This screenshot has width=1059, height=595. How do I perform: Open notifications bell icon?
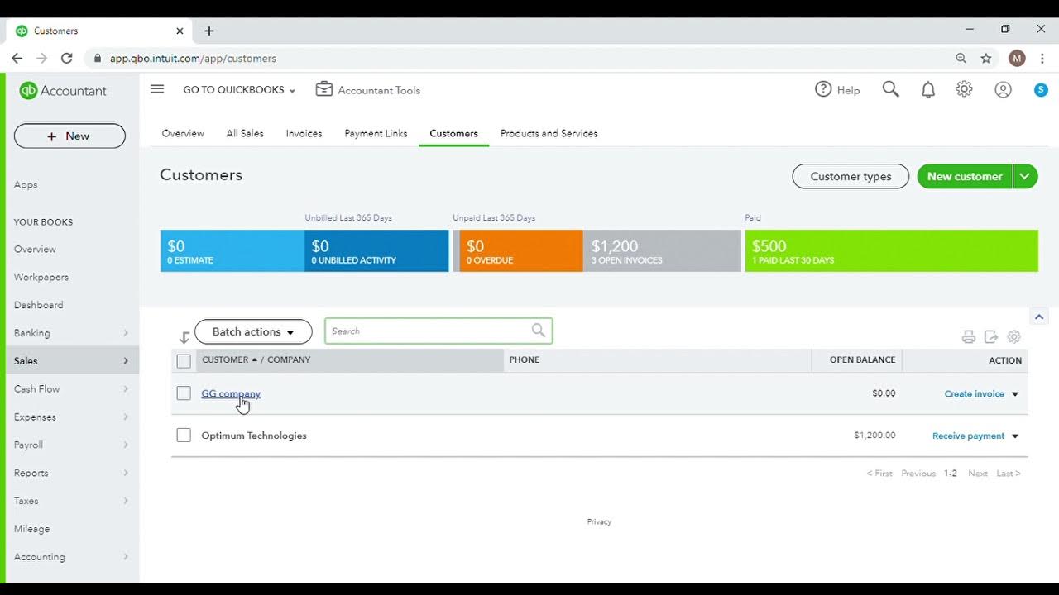(x=928, y=90)
